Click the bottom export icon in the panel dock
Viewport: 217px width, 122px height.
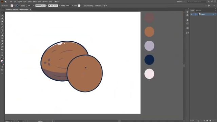click(x=188, y=33)
